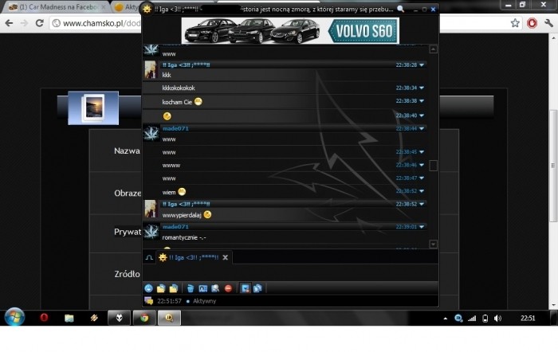Click the chat scrollbar down arrow
The width and height of the screenshot is (558, 352).
(x=433, y=244)
